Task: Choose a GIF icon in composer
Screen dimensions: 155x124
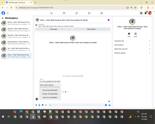Action: click(x=46, y=105)
